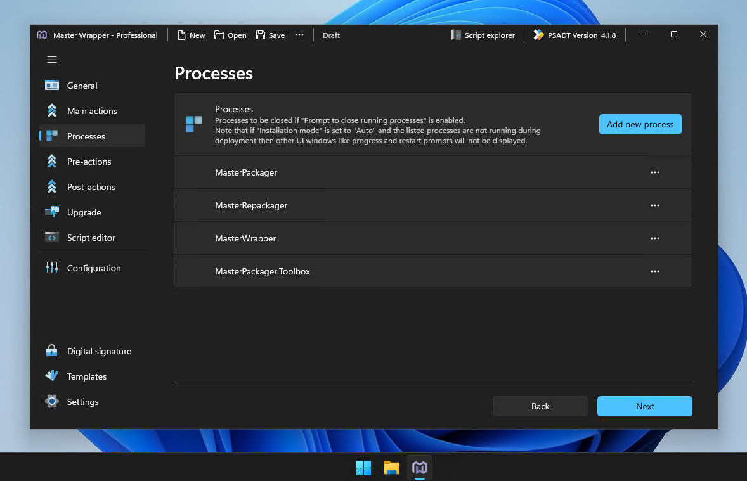Click the Post-actions chevron icon

click(52, 187)
